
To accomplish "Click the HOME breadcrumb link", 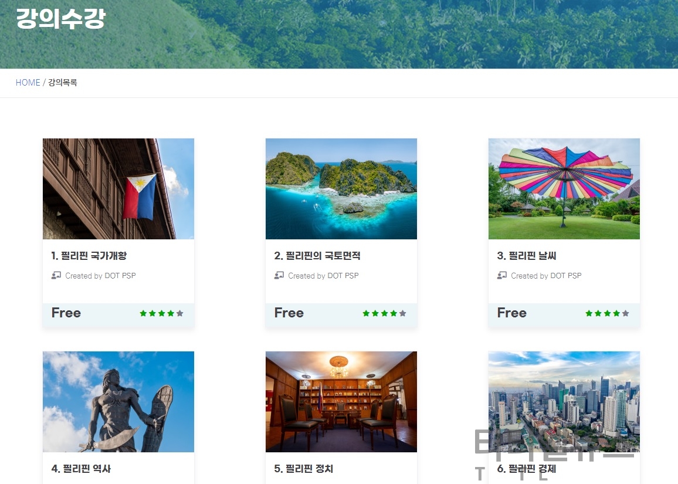I will [x=28, y=82].
